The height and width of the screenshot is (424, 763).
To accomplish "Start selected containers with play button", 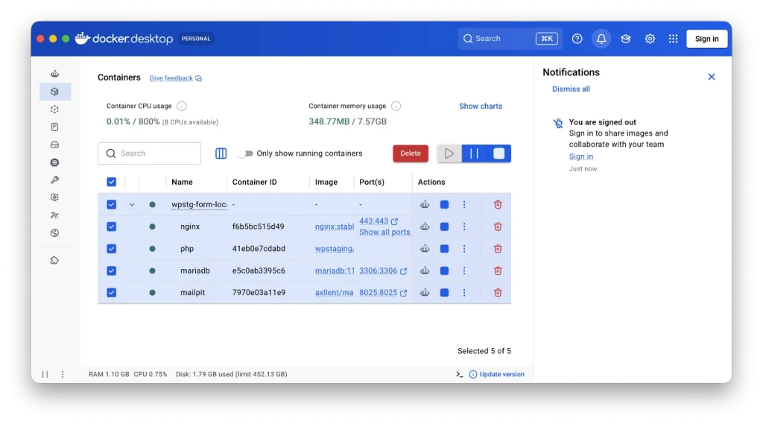I will (x=449, y=154).
